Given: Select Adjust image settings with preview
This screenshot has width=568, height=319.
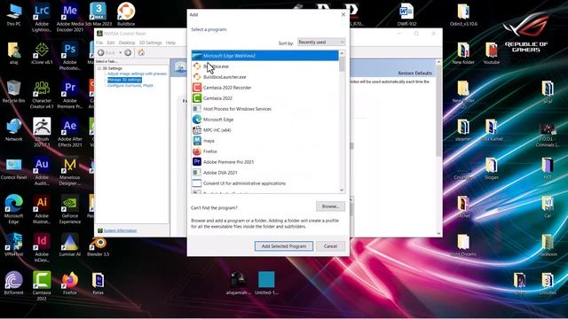Looking at the screenshot, I should [x=137, y=74].
